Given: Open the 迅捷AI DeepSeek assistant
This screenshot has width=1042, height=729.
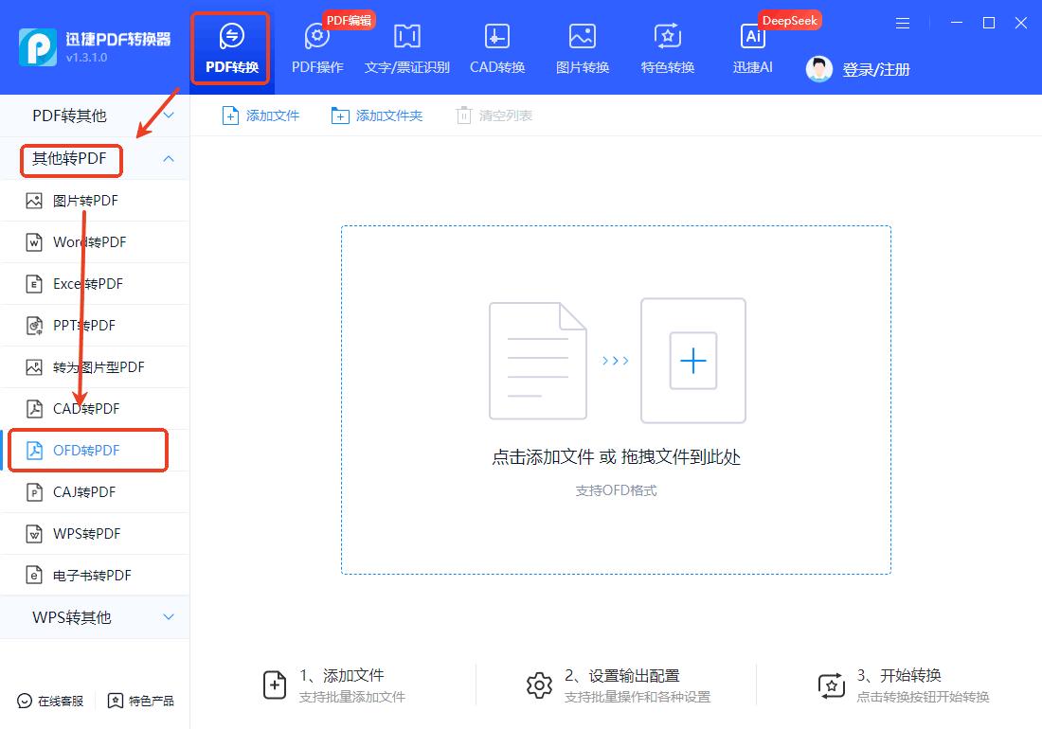Looking at the screenshot, I should click(752, 45).
